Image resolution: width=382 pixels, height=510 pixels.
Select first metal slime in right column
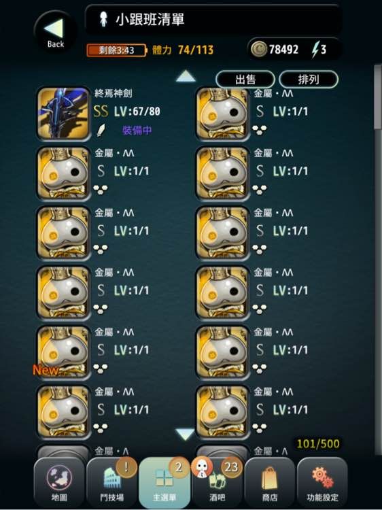point(222,113)
